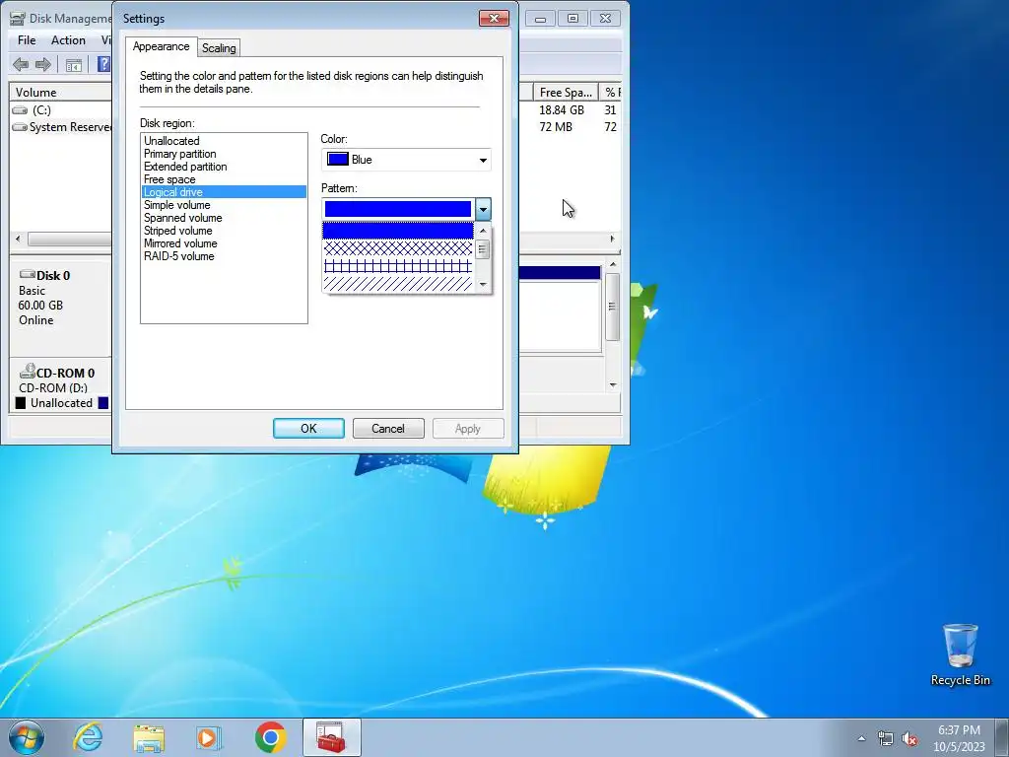Open Windows Media Player from taskbar
Screen dimensions: 1009x757
(x=208, y=737)
